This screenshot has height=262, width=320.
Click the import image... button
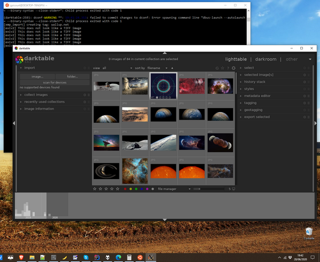(37, 77)
